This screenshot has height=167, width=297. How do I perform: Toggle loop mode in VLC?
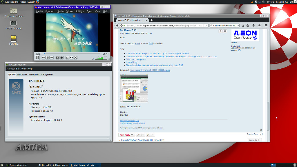pyautogui.click(x=71, y=58)
